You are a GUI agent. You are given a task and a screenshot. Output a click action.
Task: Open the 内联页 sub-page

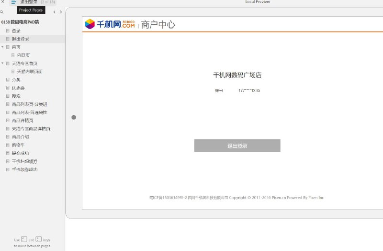(x=23, y=55)
